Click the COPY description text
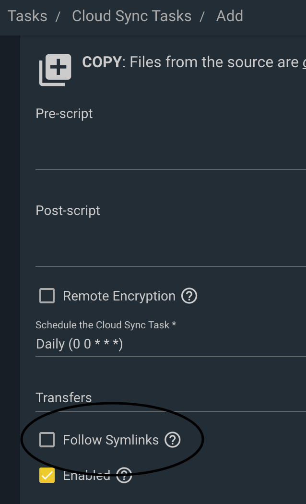The width and height of the screenshot is (306, 504). click(x=194, y=62)
